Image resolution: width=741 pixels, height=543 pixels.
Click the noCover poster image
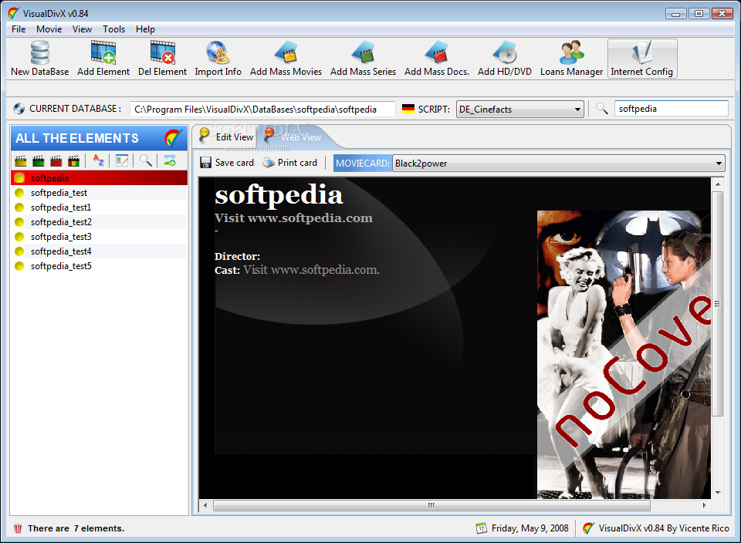(624, 354)
